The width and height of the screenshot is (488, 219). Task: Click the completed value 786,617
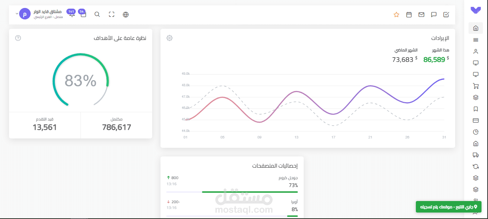(116, 127)
